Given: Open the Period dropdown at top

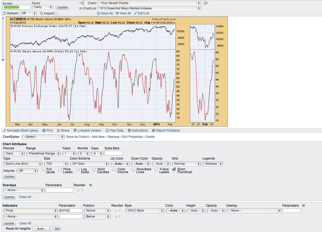Looking at the screenshot, I should [x=43, y=7].
